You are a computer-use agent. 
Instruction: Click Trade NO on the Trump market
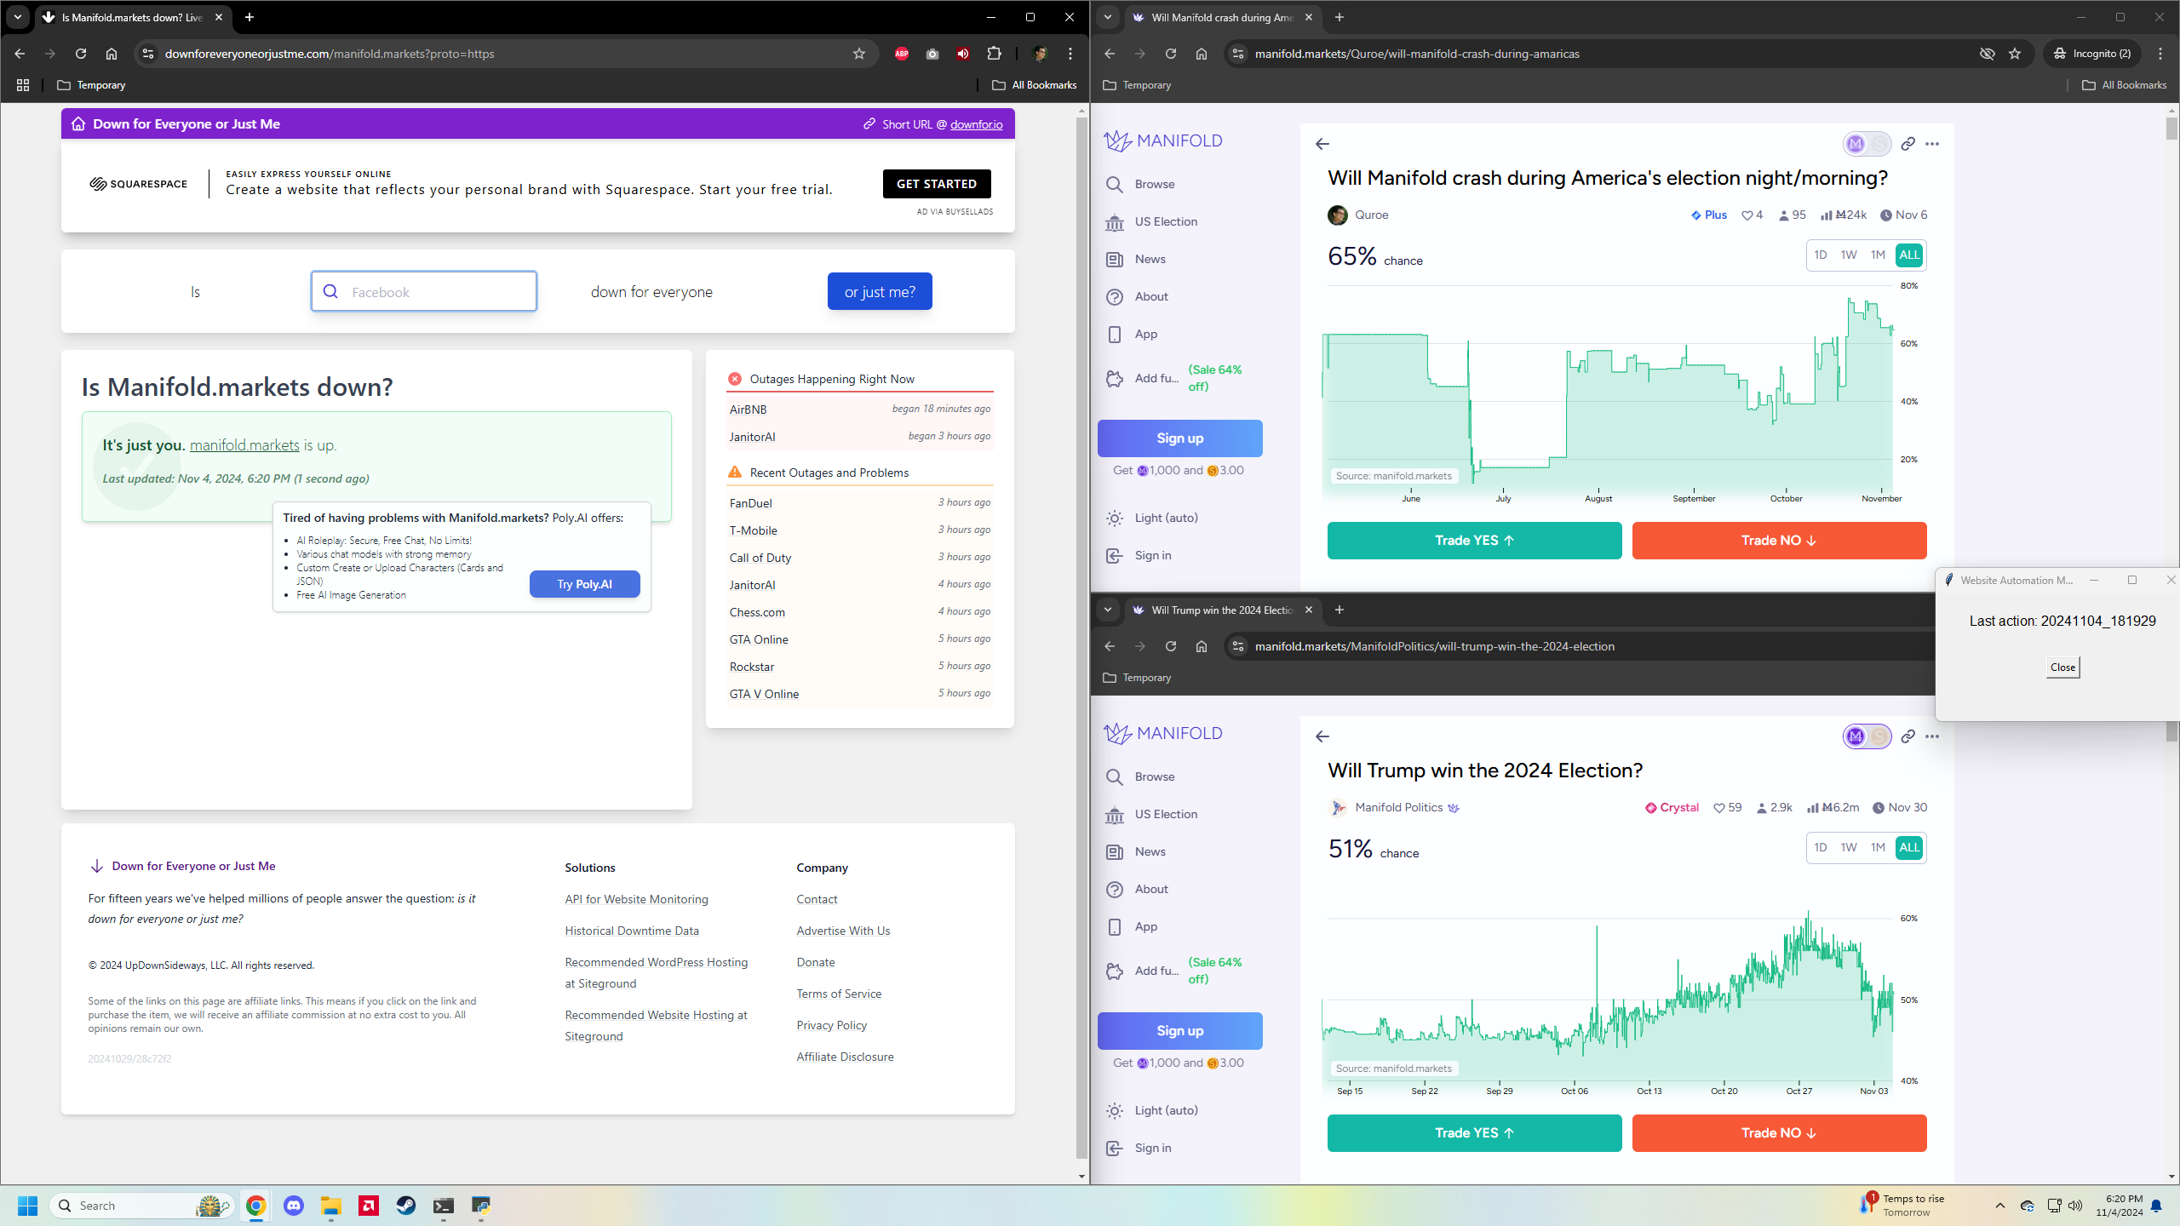pyautogui.click(x=1779, y=1133)
